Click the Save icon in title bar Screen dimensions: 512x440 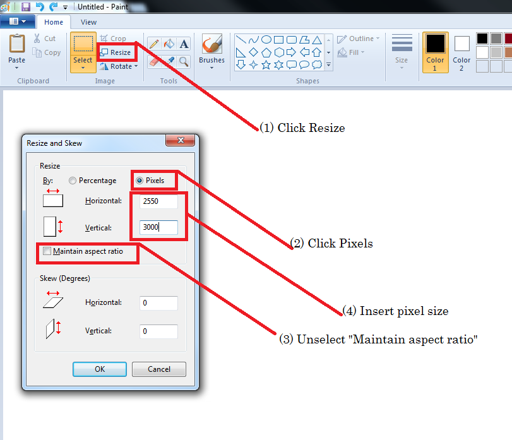coord(26,6)
